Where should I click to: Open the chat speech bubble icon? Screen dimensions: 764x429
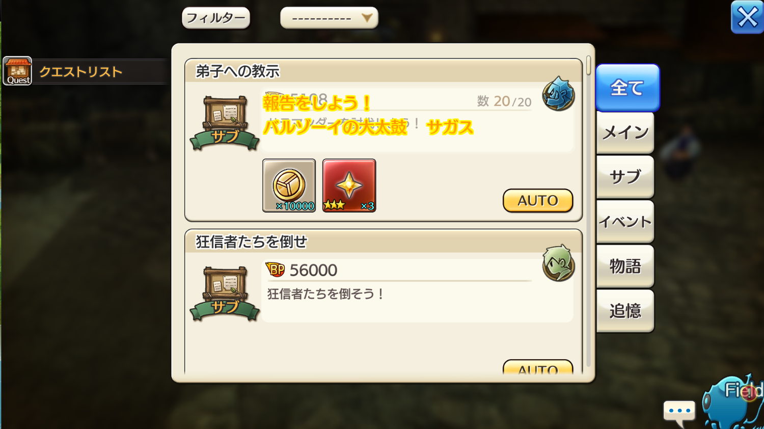click(679, 412)
